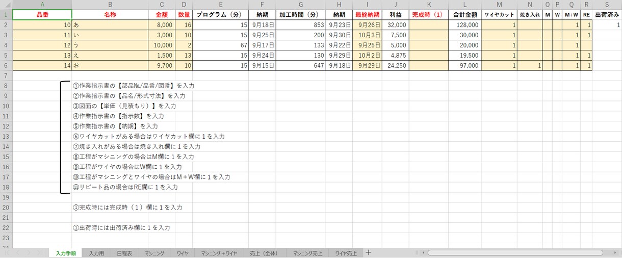Image resolution: width=622 pixels, height=258 pixels.
Task: Click the instruction ③図面の【単価(見積もり)】を入力
Action: point(124,106)
